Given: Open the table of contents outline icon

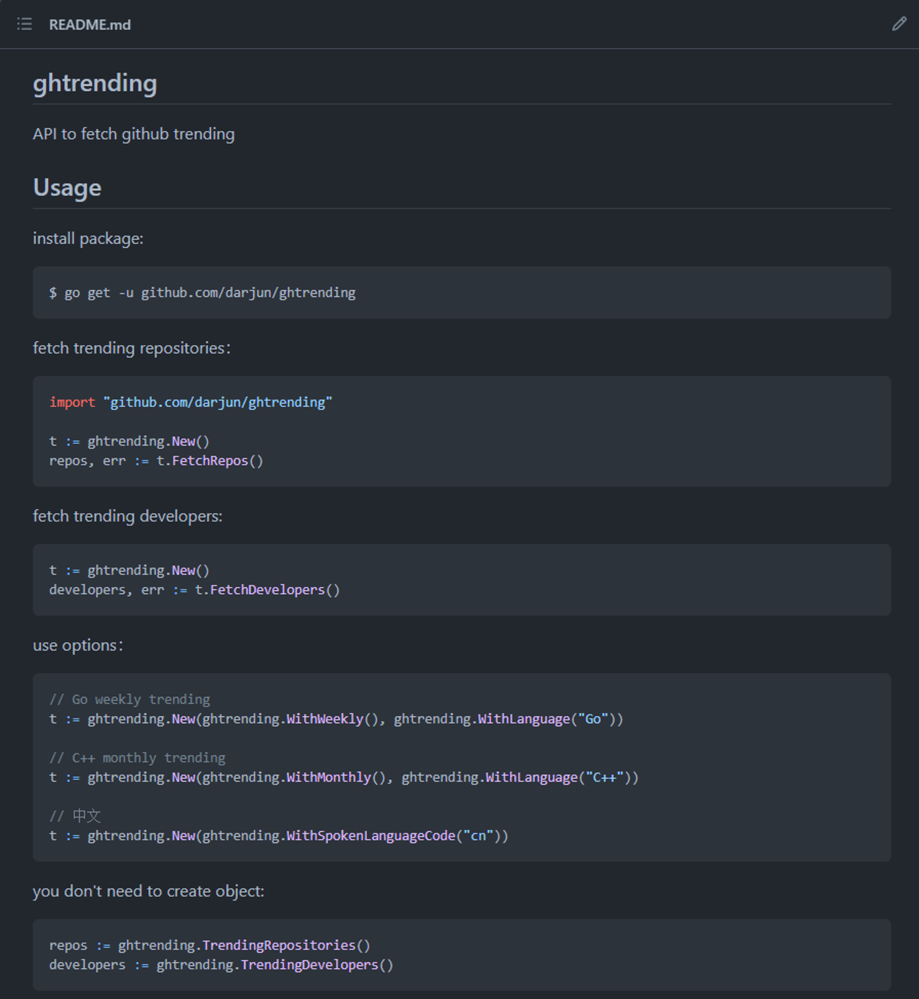Looking at the screenshot, I should [x=24, y=24].
